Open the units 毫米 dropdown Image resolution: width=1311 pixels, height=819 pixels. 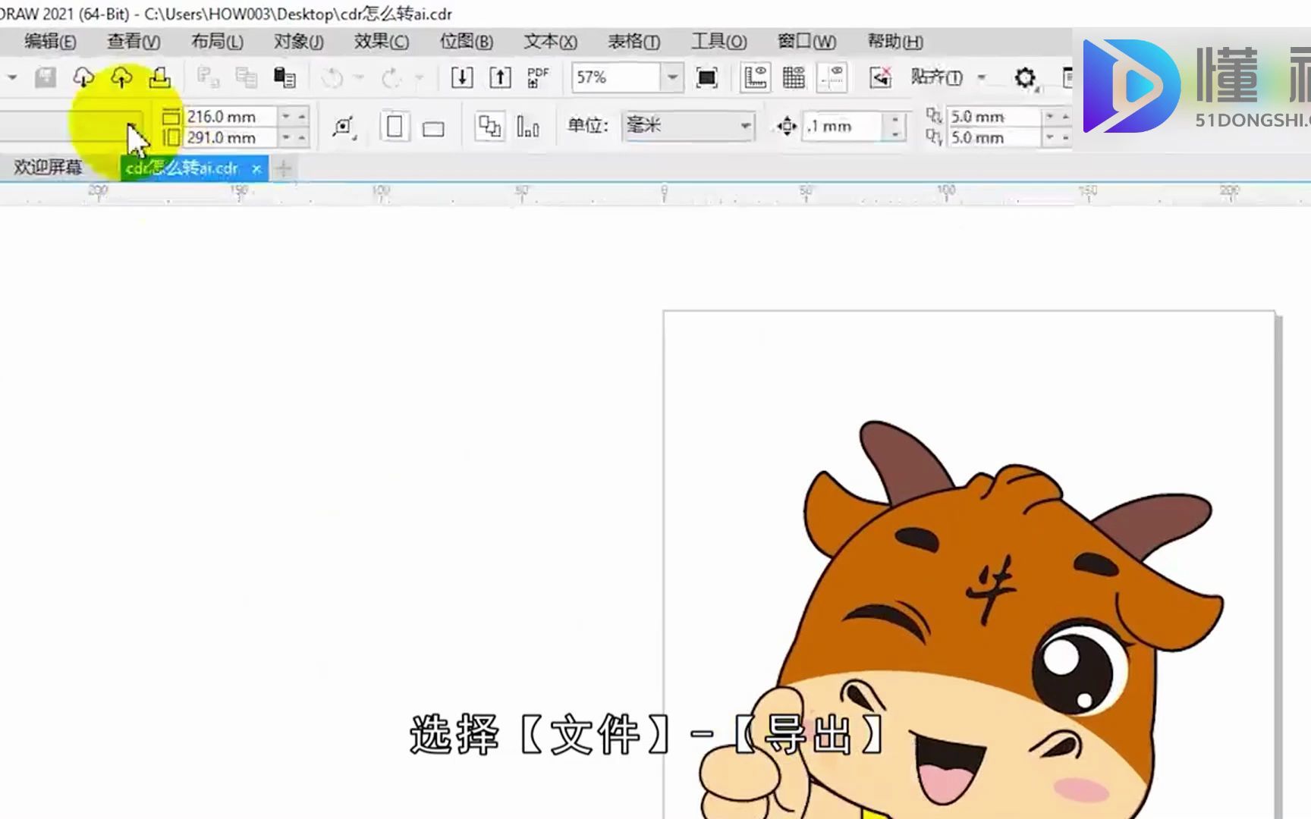tap(687, 126)
